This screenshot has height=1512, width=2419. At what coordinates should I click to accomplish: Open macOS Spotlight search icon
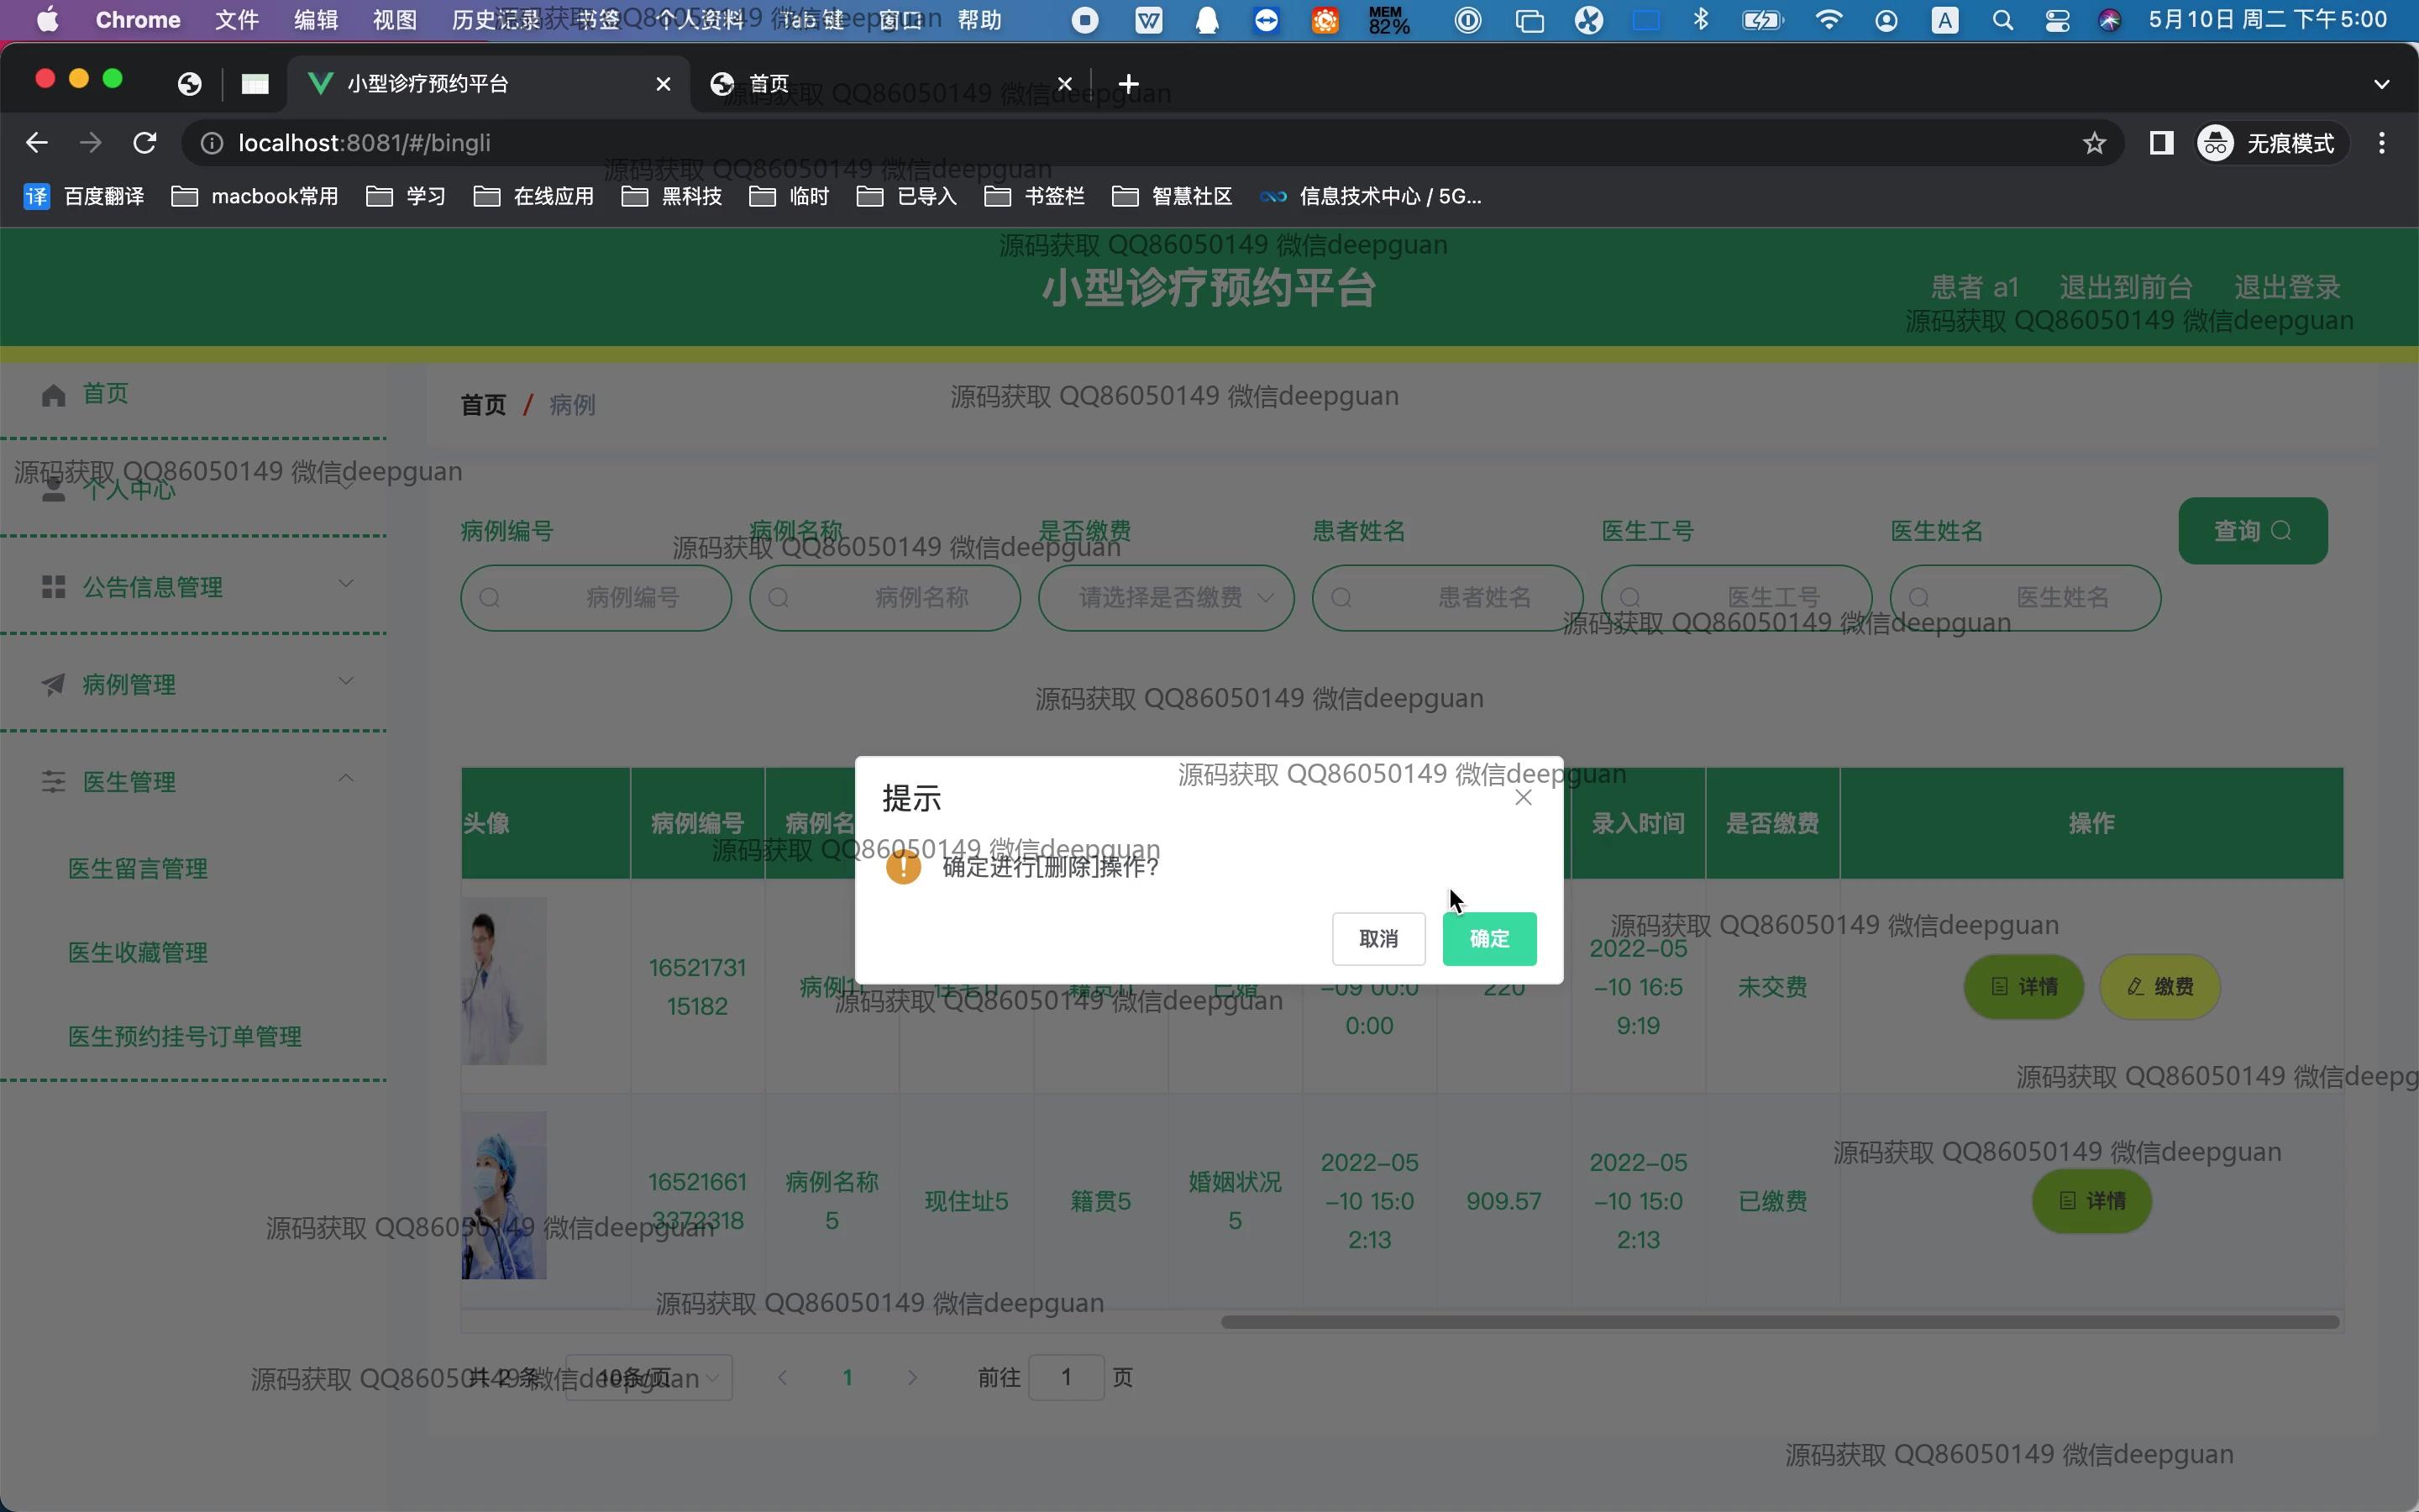tap(2002, 20)
